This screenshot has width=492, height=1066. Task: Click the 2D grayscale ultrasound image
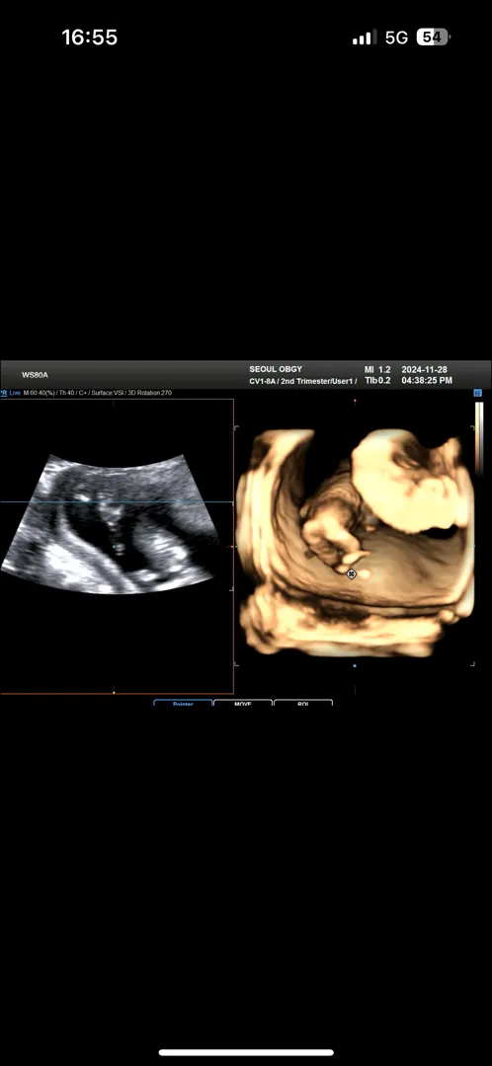(x=111, y=523)
